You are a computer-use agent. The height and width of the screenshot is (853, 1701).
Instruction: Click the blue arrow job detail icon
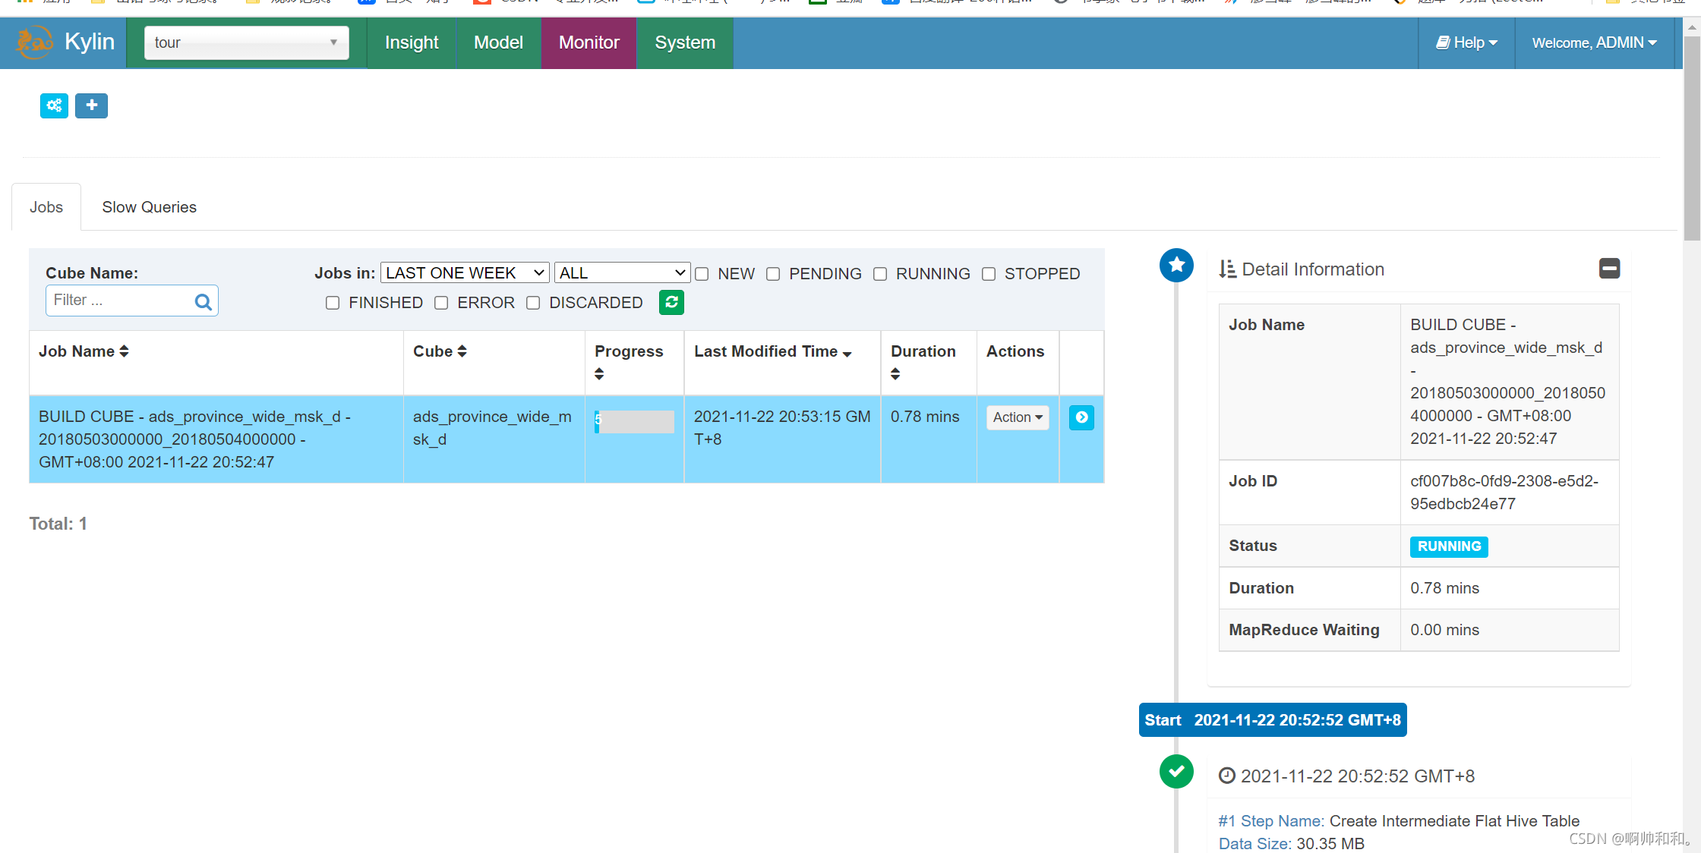[x=1081, y=417]
